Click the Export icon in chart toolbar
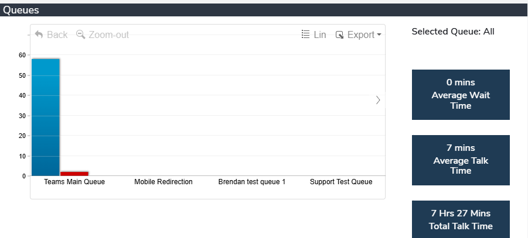This screenshot has height=238, width=528. tap(339, 35)
